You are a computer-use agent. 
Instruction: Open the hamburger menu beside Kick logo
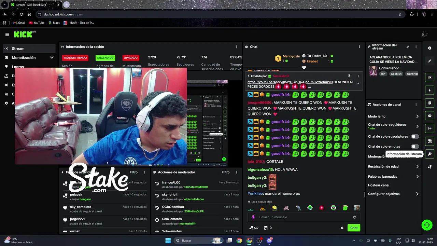tap(7, 35)
